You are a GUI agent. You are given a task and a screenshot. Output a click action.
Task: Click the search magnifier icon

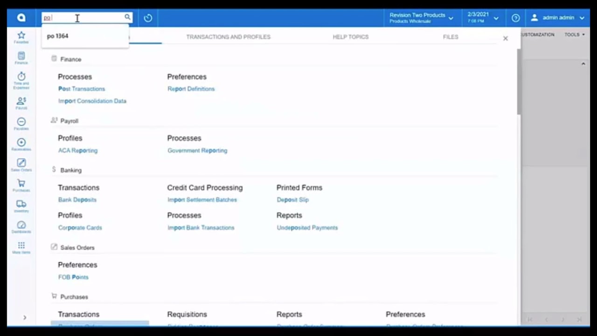[x=127, y=17]
